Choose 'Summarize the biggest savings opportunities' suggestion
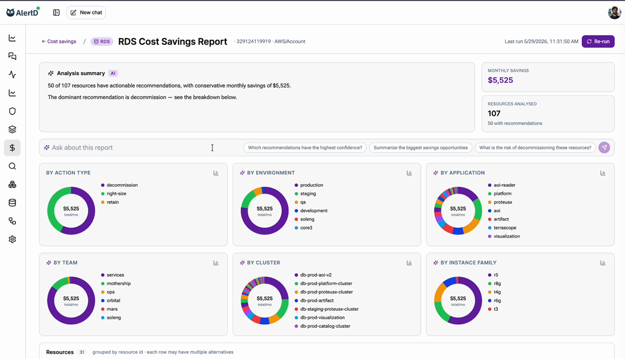Screen dimensions: 625x359 point(420,148)
